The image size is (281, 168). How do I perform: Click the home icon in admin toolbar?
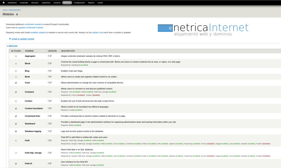coord(4,2)
